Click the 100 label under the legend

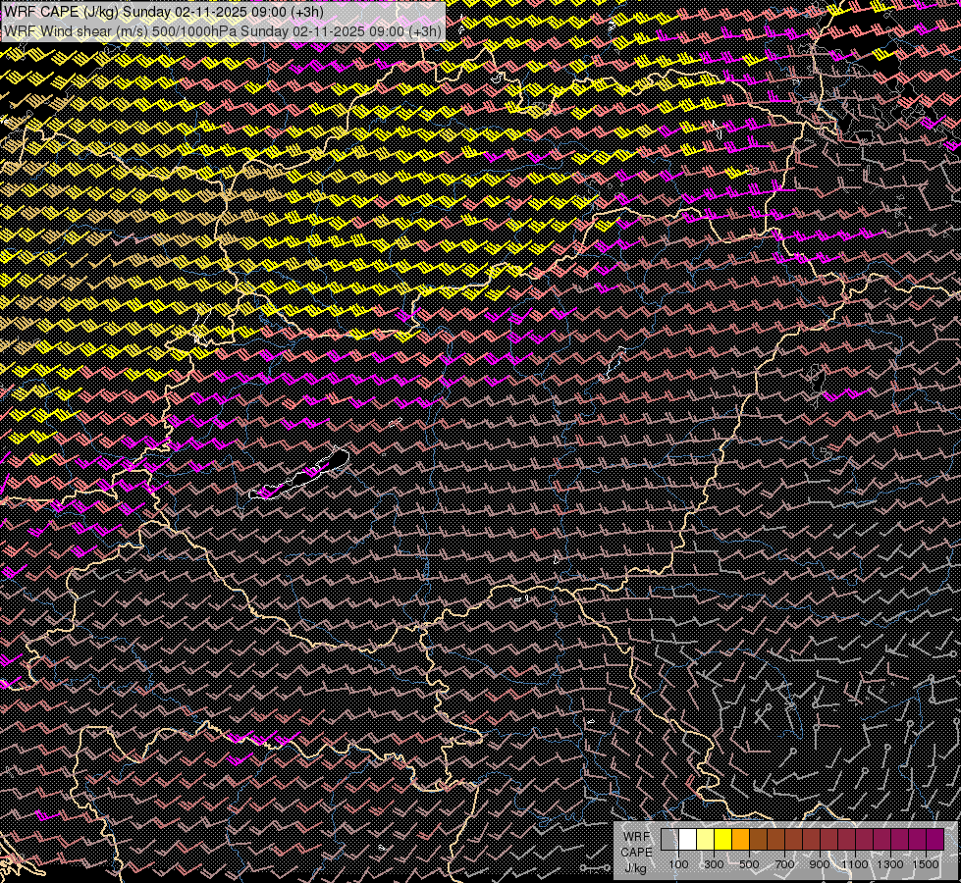678,864
